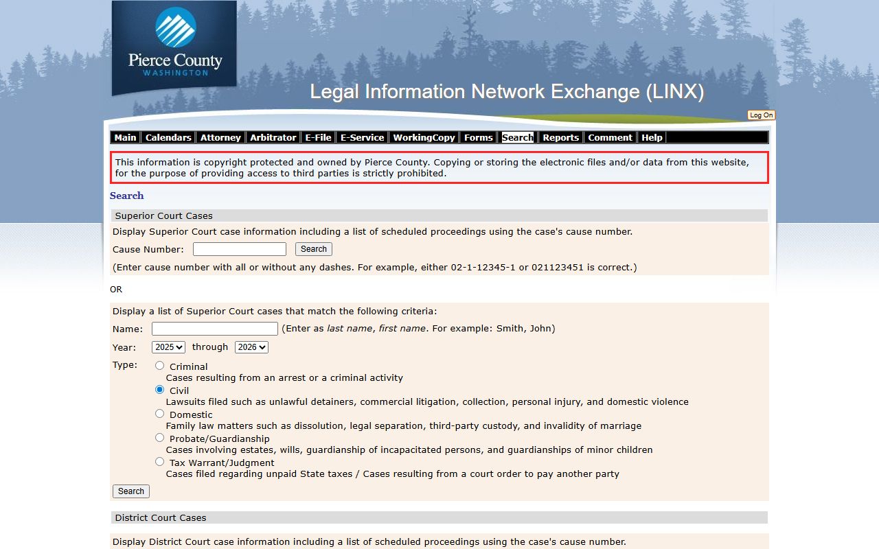Open the Forms menu item
879x549 pixels.
click(x=478, y=137)
